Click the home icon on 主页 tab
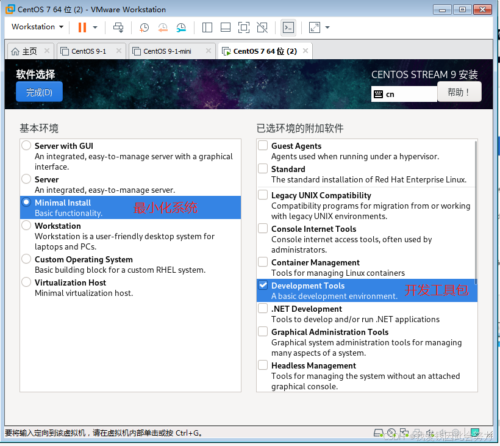 click(15, 51)
